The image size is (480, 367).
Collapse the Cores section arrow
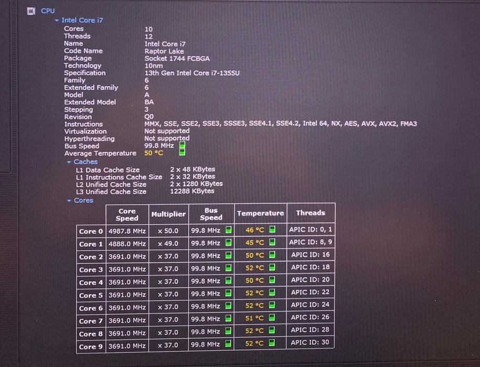click(x=69, y=201)
